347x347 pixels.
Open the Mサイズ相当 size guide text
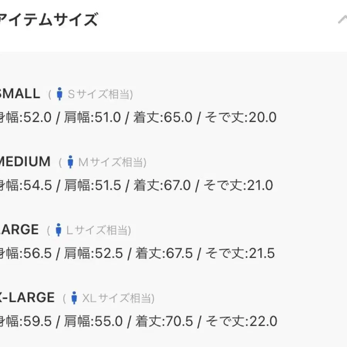pos(113,162)
